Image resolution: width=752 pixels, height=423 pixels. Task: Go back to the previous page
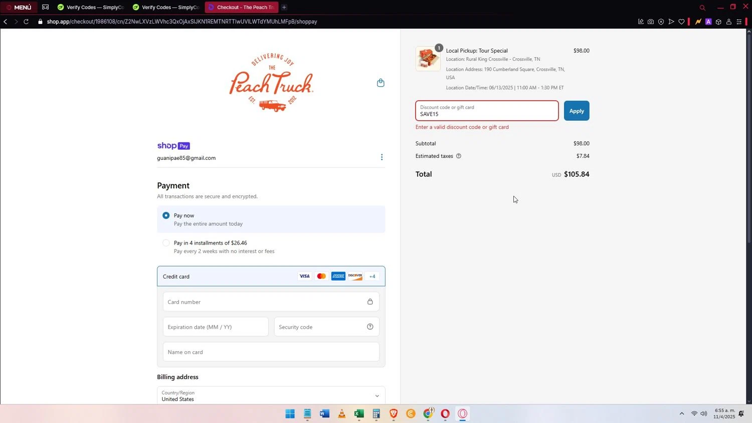6,22
